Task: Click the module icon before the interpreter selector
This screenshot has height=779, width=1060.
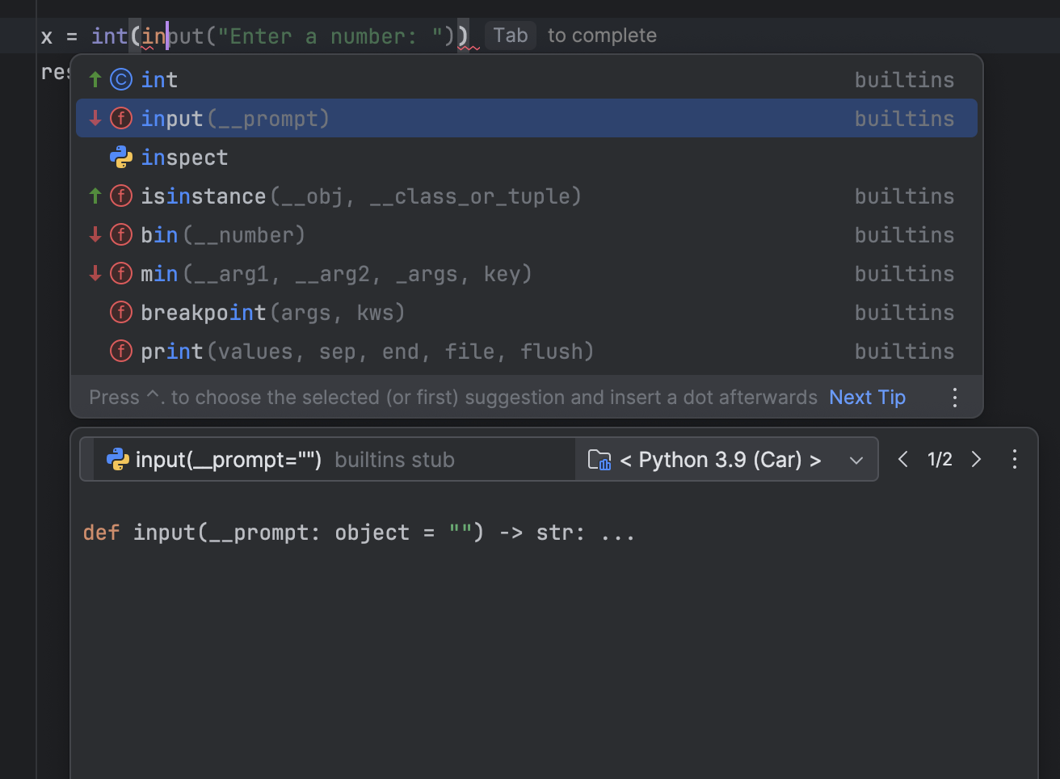Action: [x=599, y=459]
